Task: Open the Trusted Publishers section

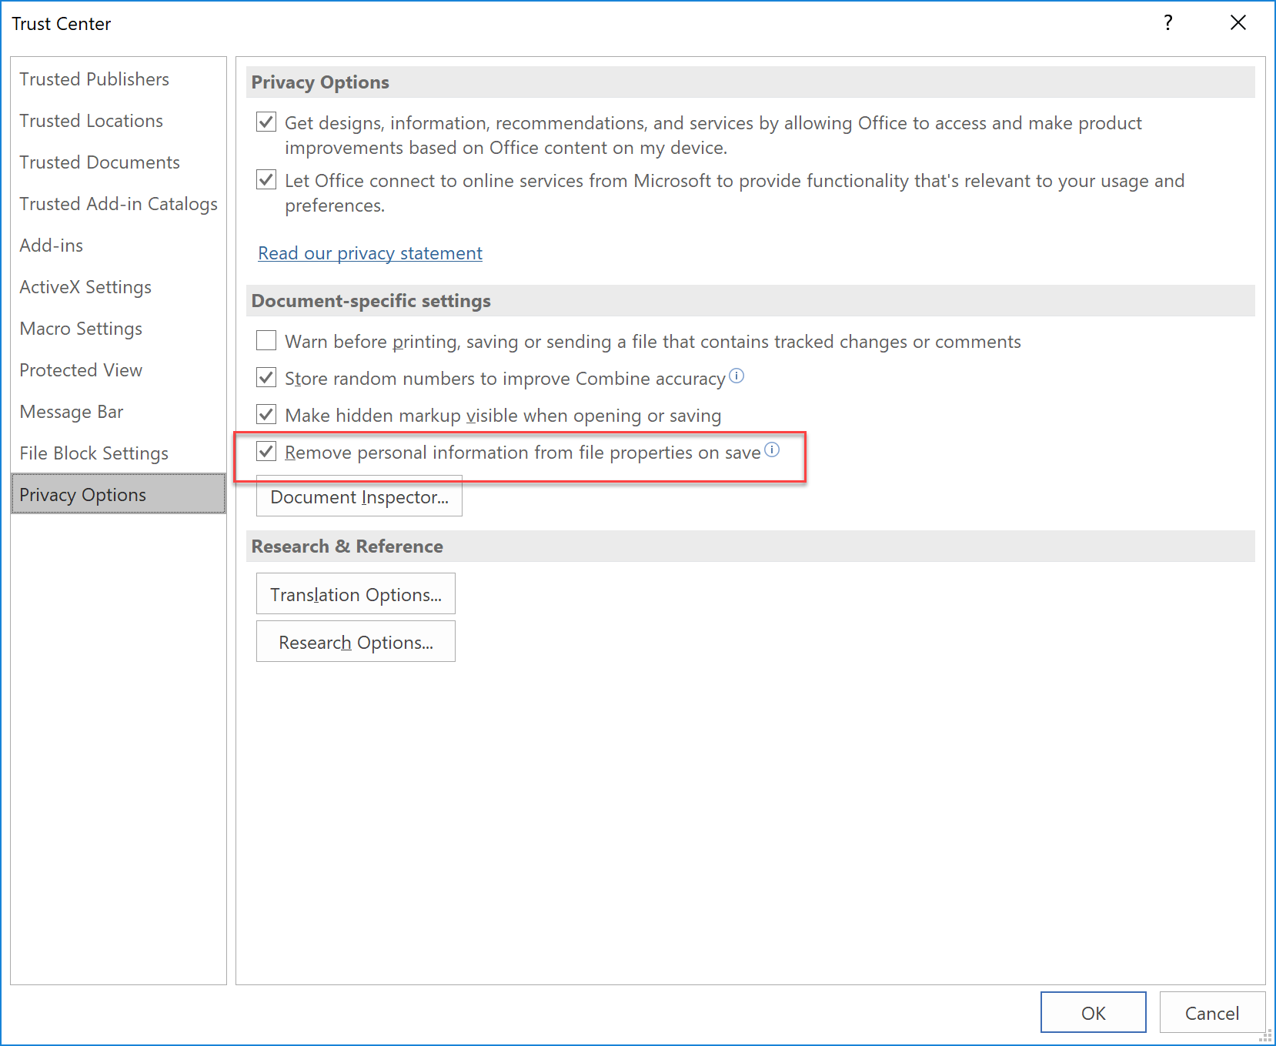Action: pyautogui.click(x=94, y=79)
